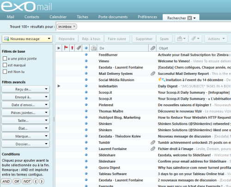Toggle unread dot on Pinterest message
The width and height of the screenshot is (231, 187).
click(x=86, y=105)
